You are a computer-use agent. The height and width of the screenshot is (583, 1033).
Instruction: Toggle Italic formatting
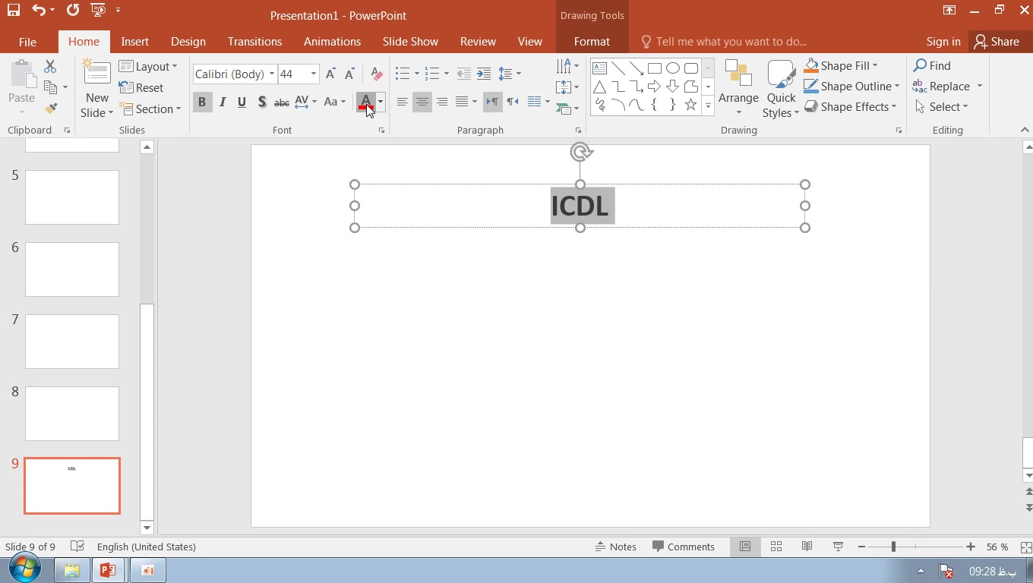point(223,102)
